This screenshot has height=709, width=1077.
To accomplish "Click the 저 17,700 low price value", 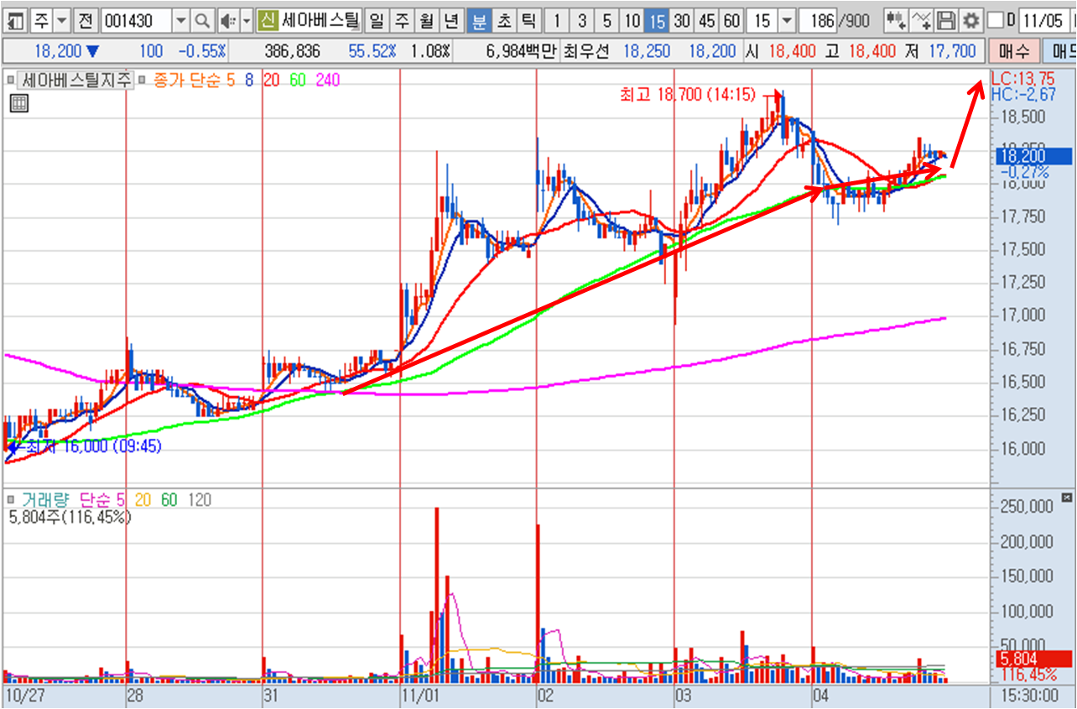I will pos(942,51).
